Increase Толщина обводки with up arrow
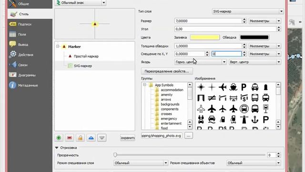305x172 pixels. (244, 44)
